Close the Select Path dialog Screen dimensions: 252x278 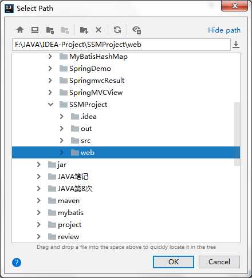click(235, 6)
